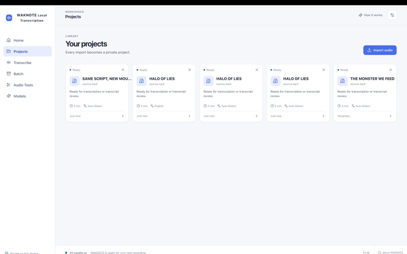Click the Import audio button
Screen dimensions: 407x254
click(380, 50)
